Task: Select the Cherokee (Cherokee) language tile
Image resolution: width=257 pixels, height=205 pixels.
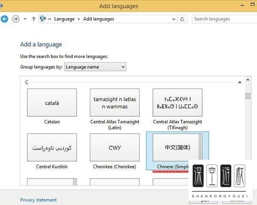Action: 115,147
